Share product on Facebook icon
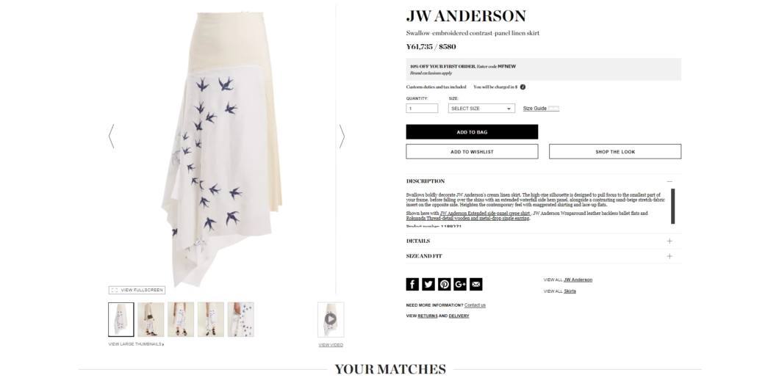 (x=412, y=284)
